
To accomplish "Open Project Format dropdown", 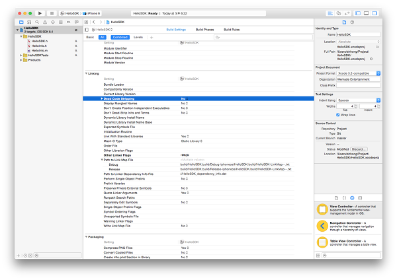I will click(358, 73).
